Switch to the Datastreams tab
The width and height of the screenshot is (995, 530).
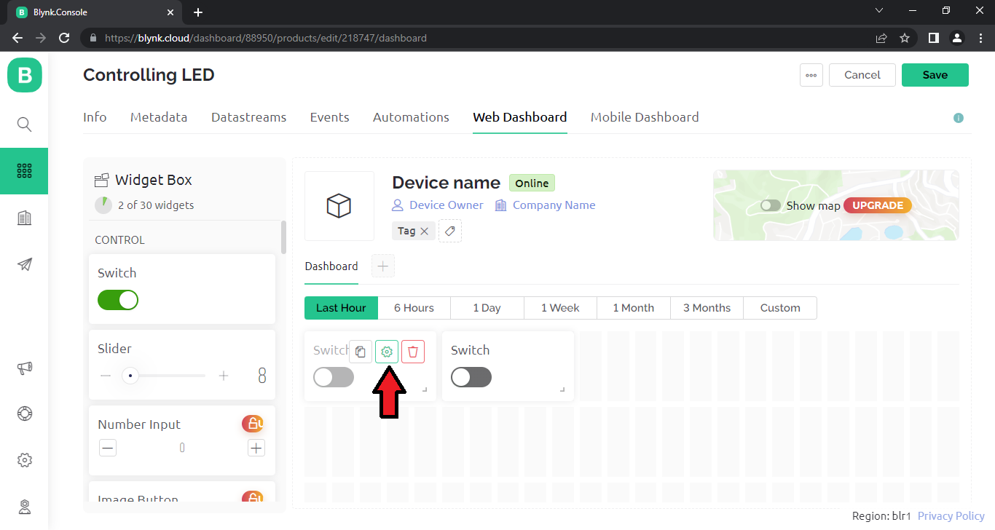point(248,117)
